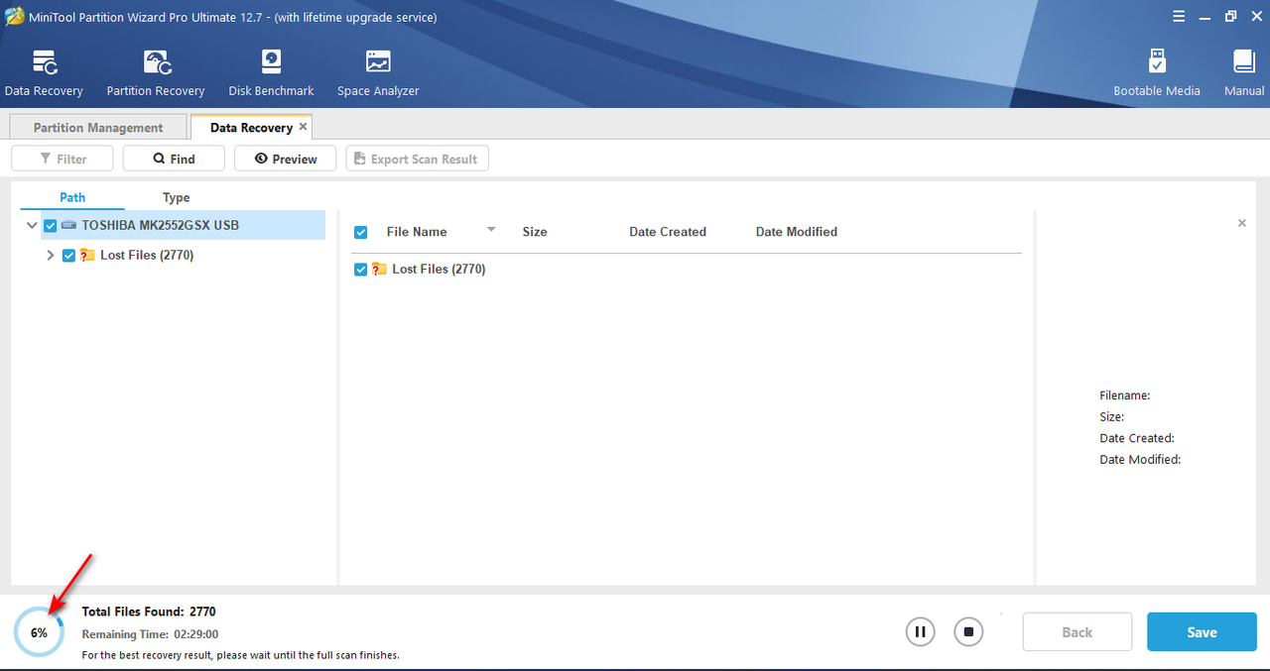Click the TOSHIBA drive icon in the tree

(x=69, y=225)
